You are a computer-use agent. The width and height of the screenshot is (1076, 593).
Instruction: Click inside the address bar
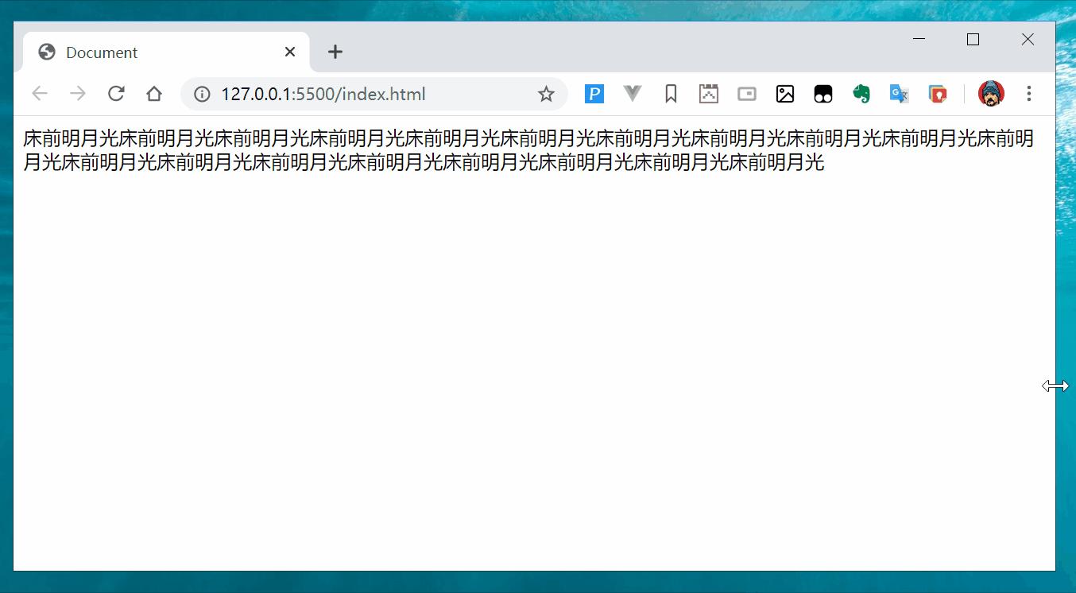point(358,93)
